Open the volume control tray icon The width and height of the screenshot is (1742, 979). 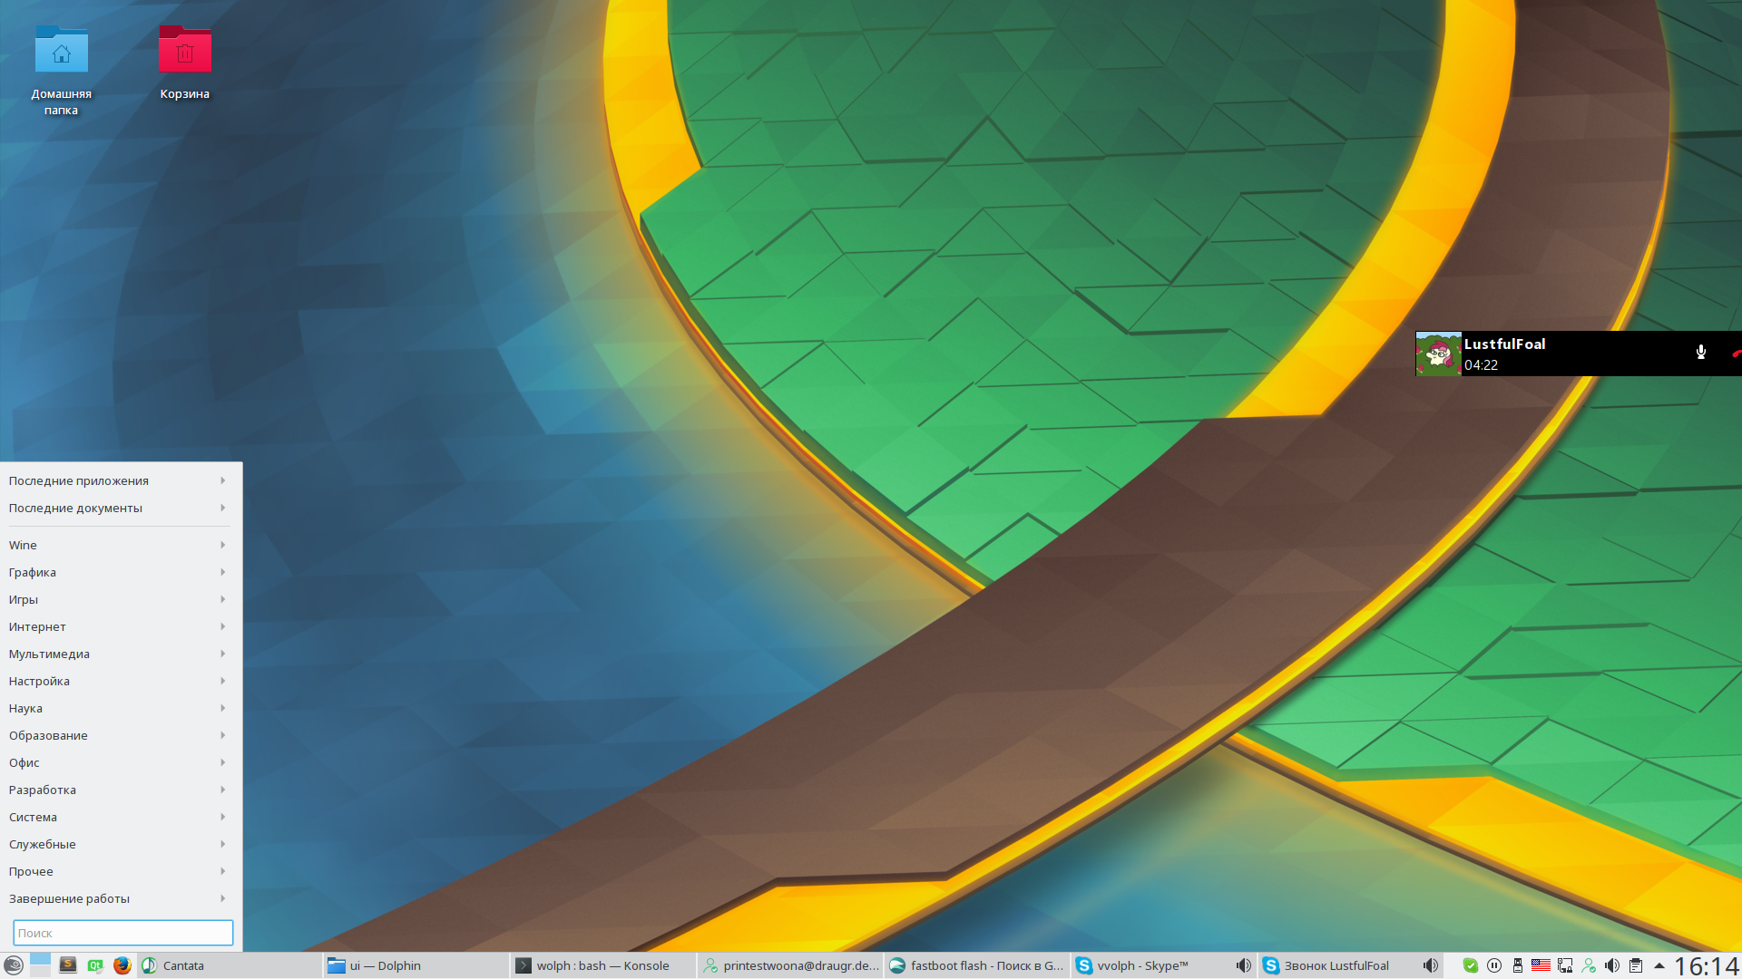tap(1612, 965)
